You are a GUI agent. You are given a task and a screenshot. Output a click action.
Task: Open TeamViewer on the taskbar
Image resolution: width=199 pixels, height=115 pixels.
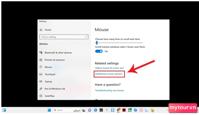tap(113, 110)
